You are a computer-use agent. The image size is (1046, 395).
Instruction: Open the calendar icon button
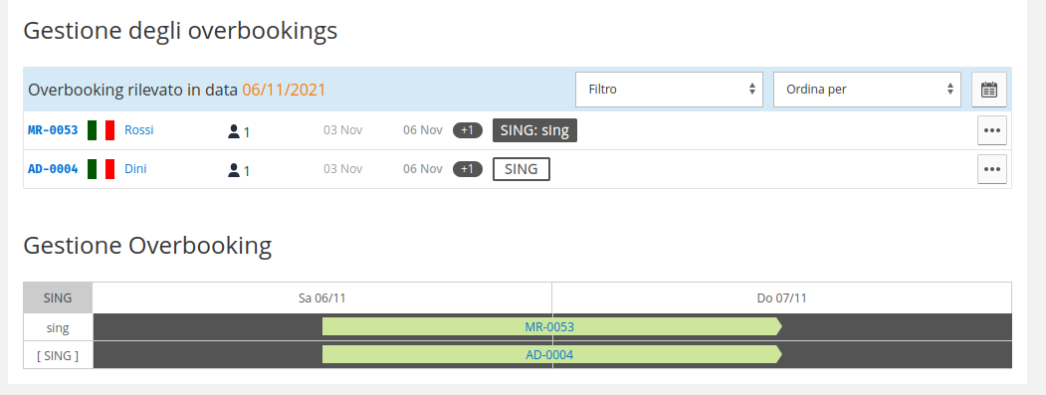988,90
